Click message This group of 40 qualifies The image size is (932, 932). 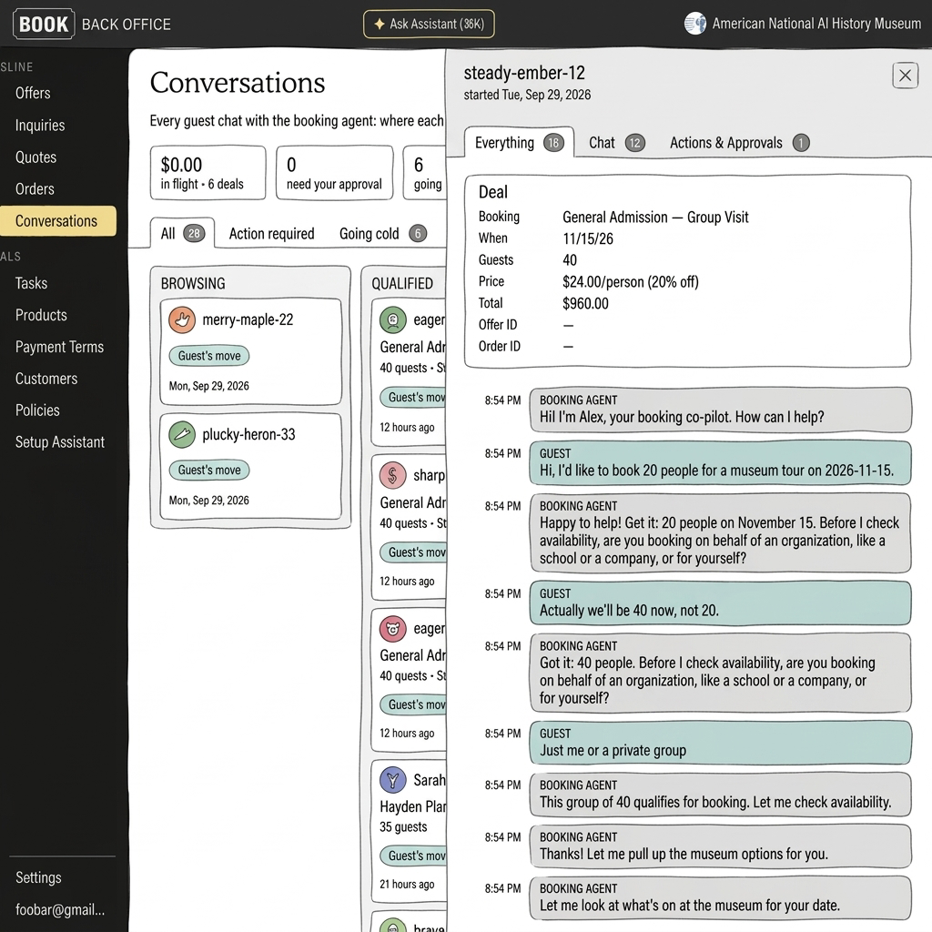point(721,795)
